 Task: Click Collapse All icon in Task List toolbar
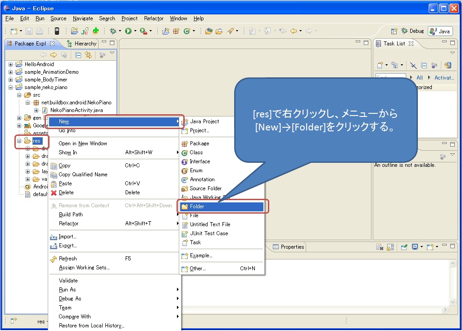[x=424, y=65]
